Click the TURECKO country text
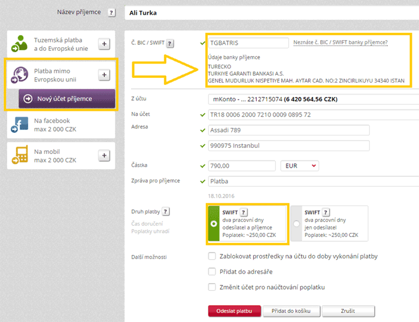 220,66
